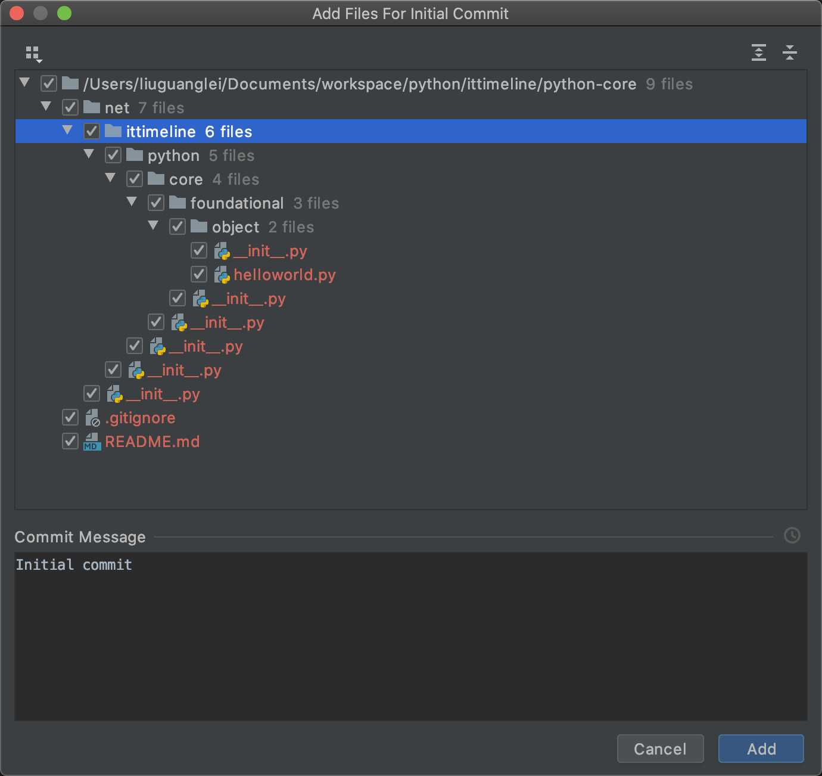The width and height of the screenshot is (822, 776).
Task: Open commit message history clock icon
Action: (x=792, y=535)
